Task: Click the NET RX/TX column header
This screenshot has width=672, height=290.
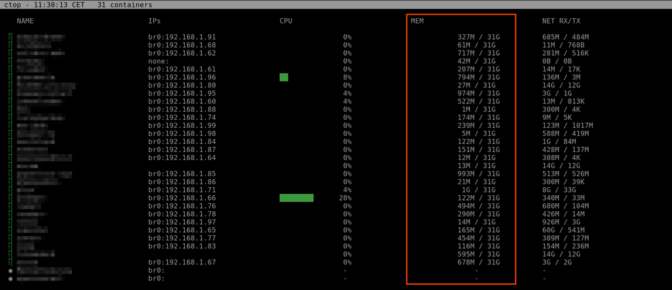Action: pos(561,21)
